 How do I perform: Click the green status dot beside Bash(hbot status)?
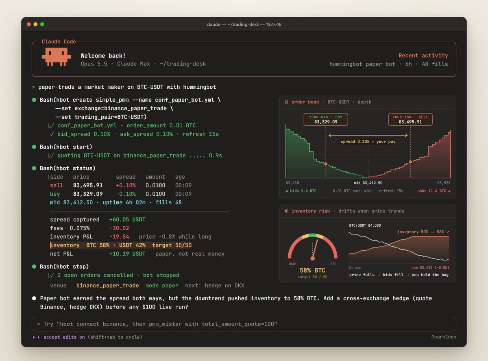point(34,168)
